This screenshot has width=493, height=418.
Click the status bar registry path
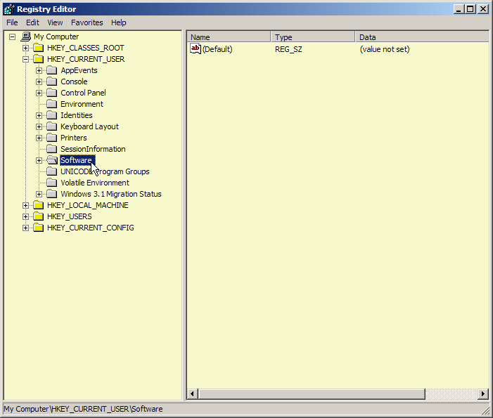click(83, 409)
